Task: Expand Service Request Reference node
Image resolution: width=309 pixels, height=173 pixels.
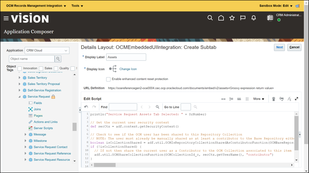Action: 25,153
